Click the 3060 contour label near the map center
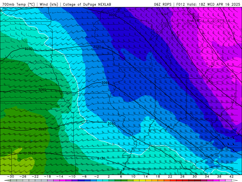Viewport: 242px width, 182px height. pyautogui.click(x=105, y=83)
